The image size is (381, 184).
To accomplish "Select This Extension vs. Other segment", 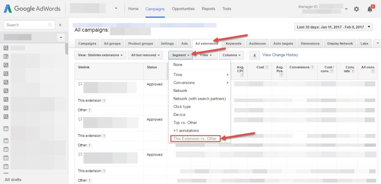I will pyautogui.click(x=195, y=138).
